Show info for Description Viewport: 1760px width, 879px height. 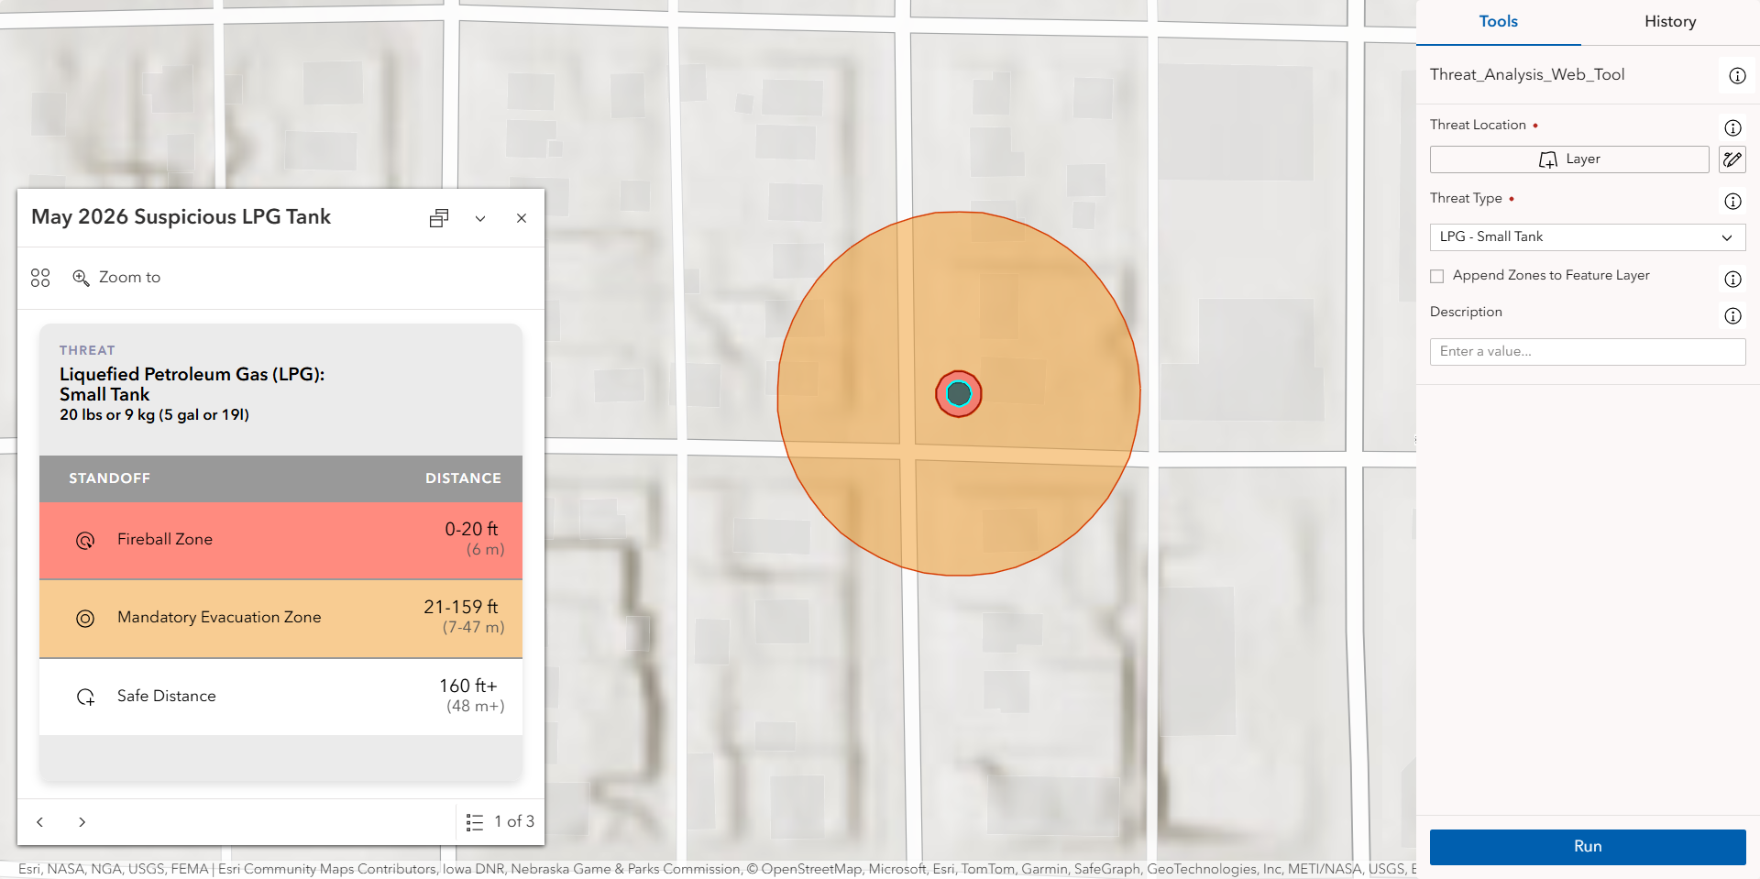[x=1732, y=316]
